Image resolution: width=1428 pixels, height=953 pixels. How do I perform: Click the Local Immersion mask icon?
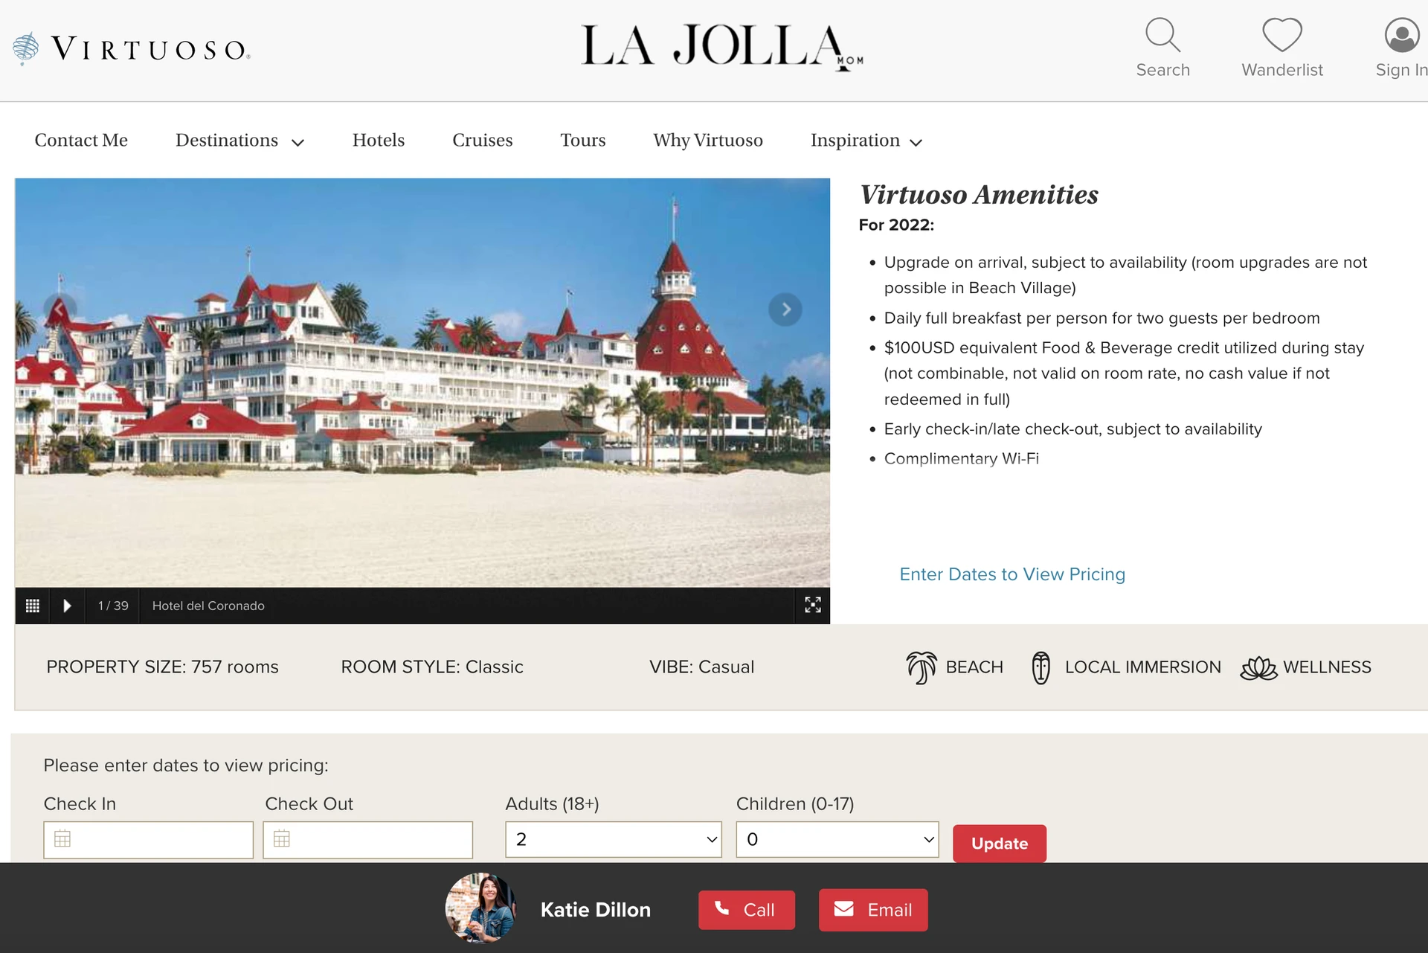click(x=1041, y=667)
